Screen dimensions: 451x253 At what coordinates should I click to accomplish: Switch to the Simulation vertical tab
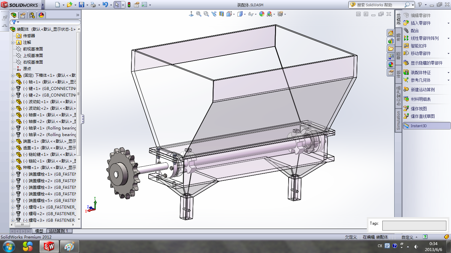pyautogui.click(x=399, y=121)
